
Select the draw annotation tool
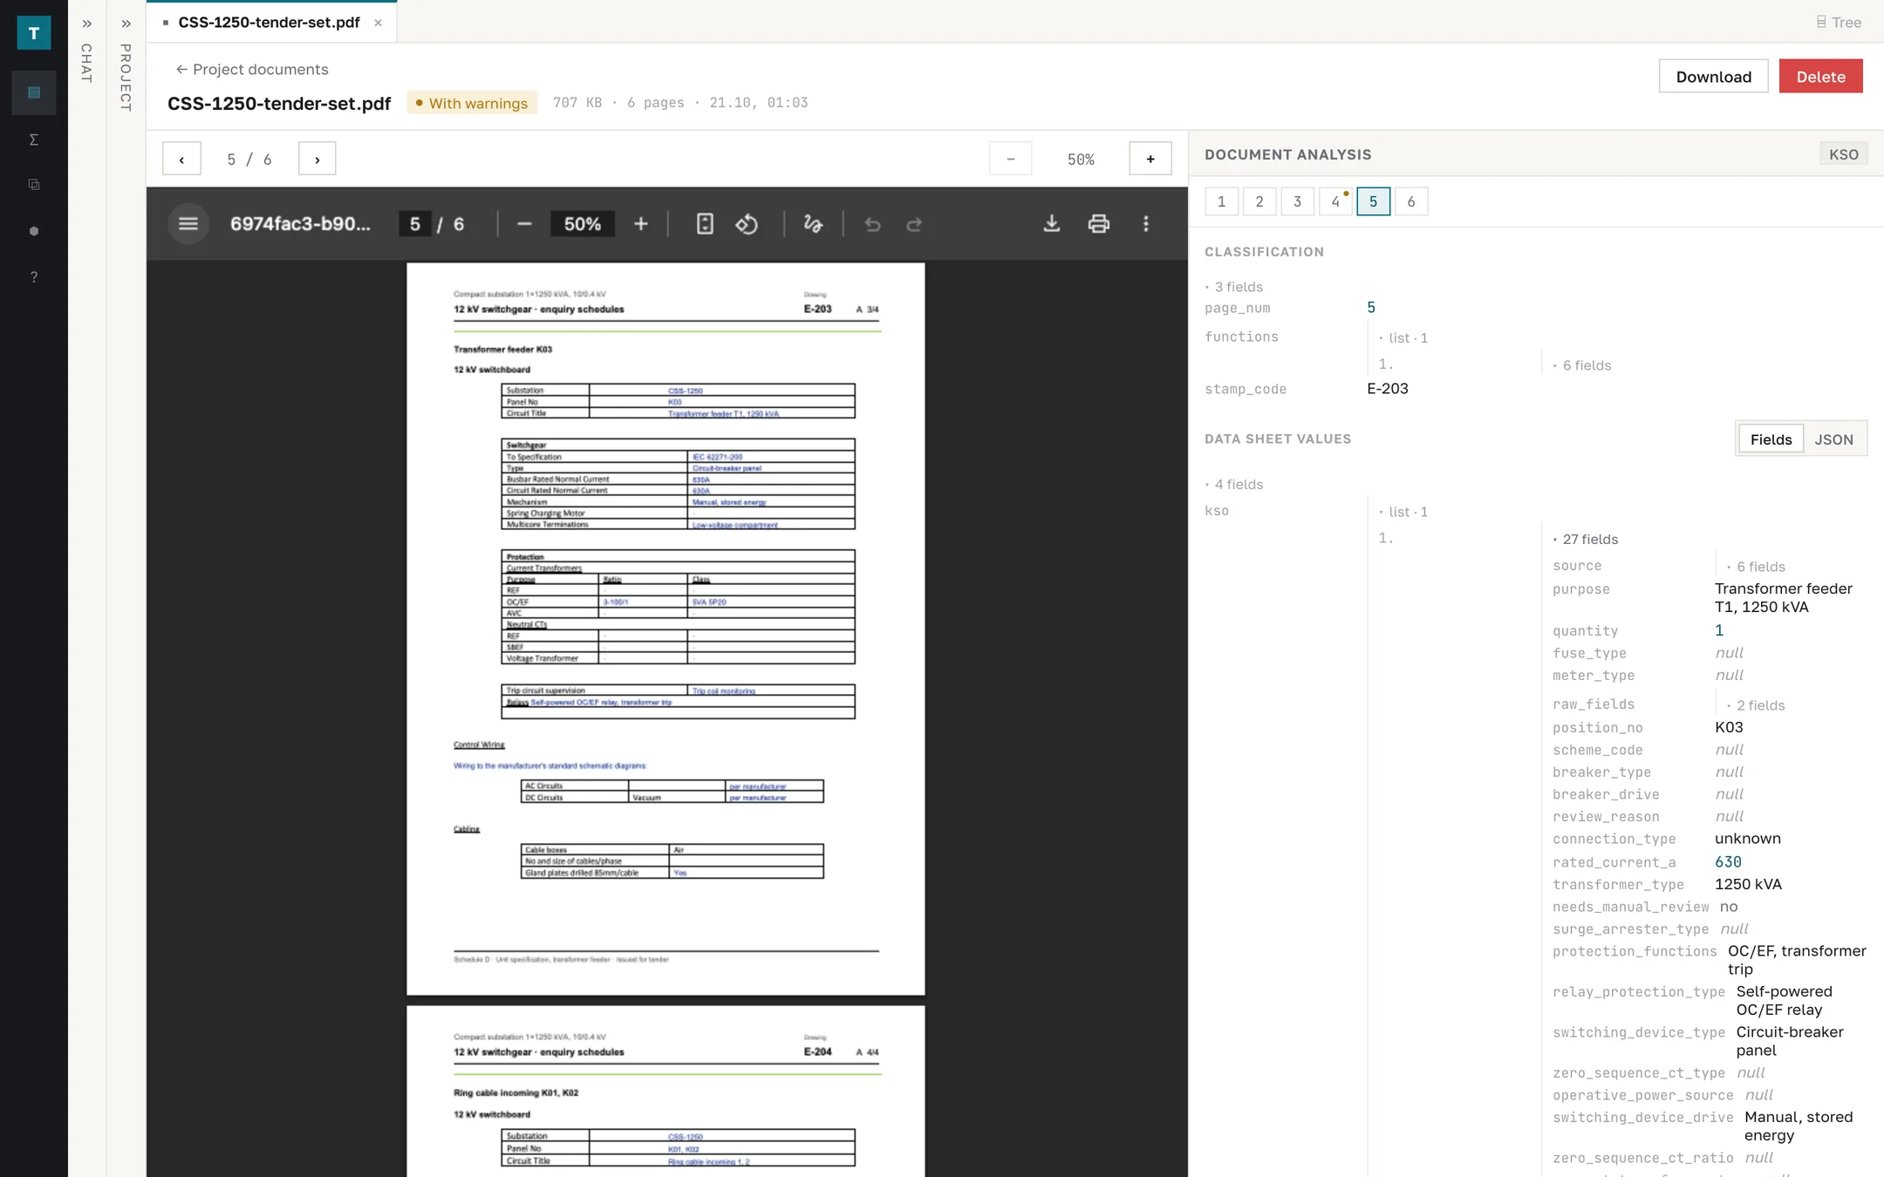(x=813, y=224)
